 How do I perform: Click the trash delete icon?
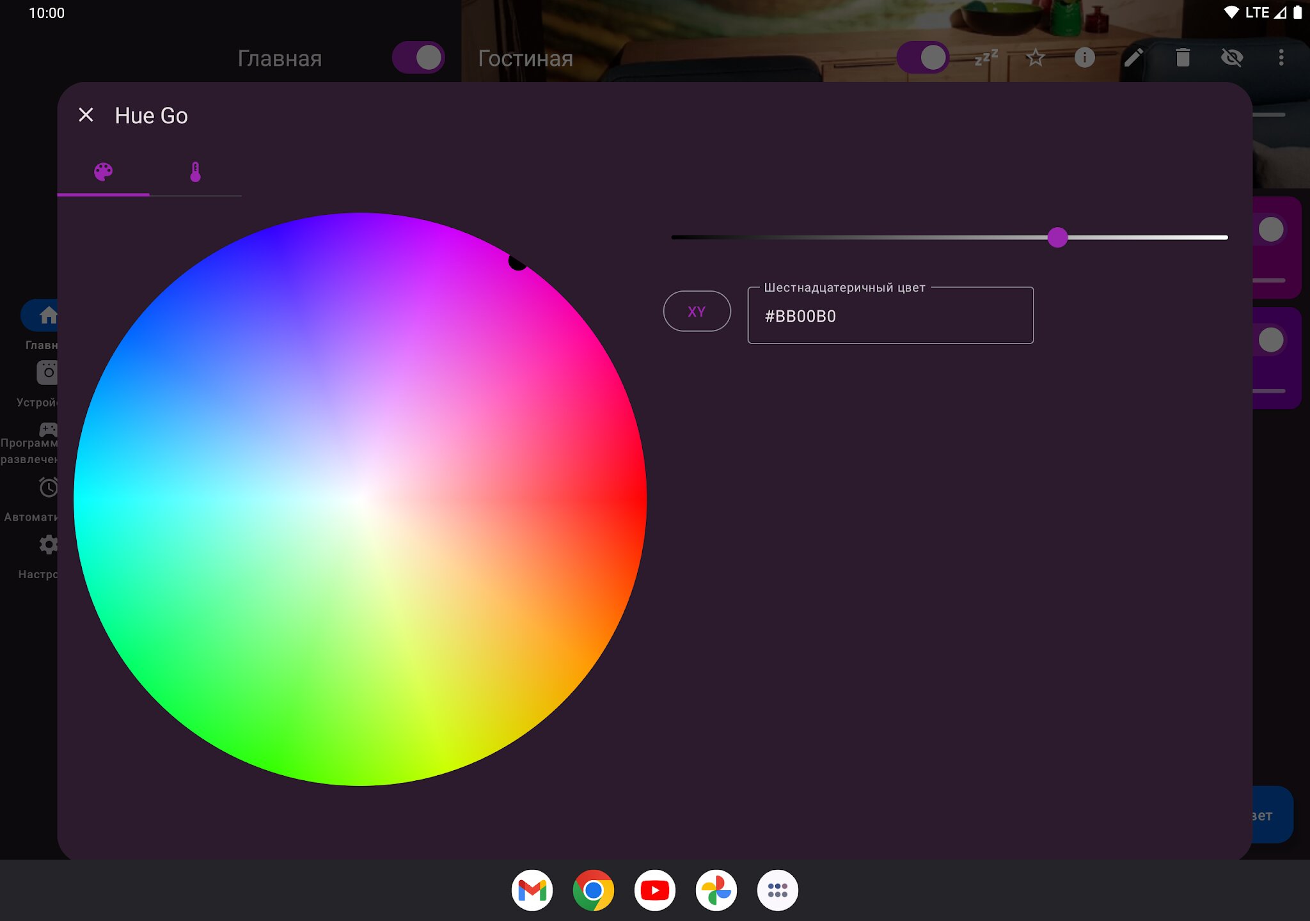1183,58
